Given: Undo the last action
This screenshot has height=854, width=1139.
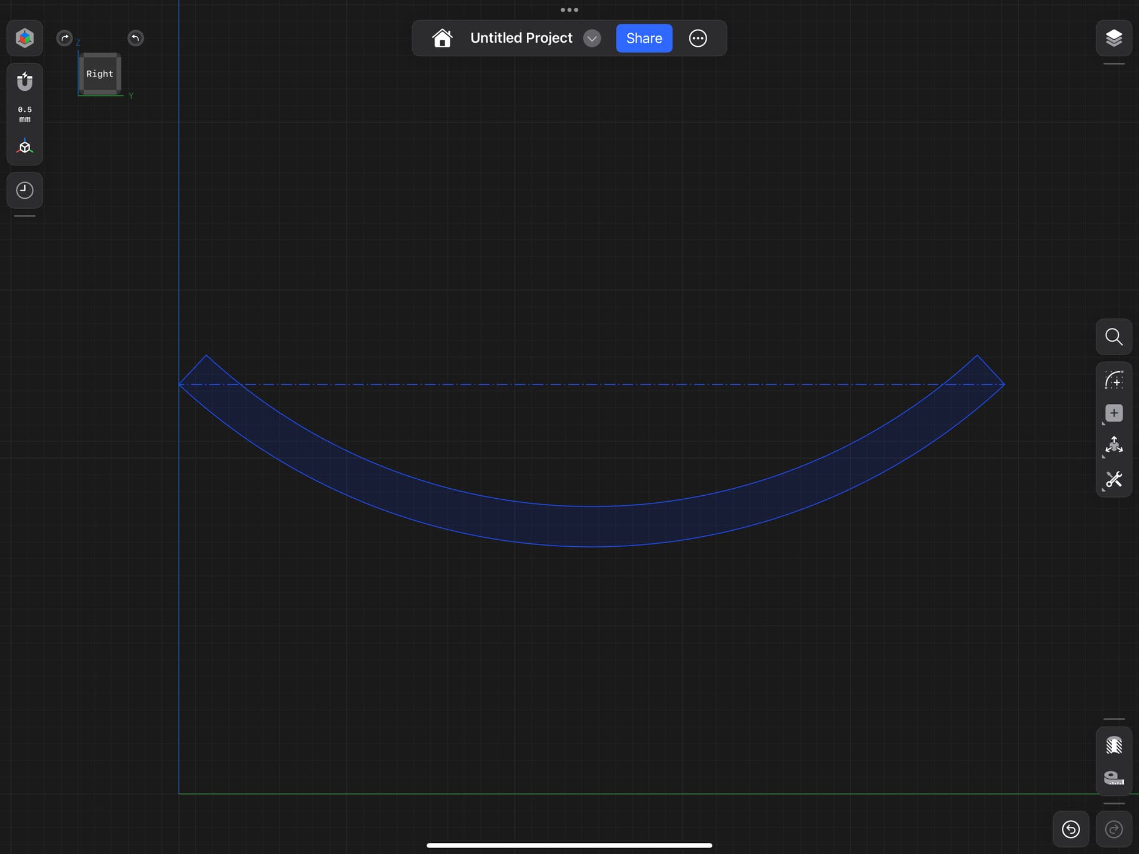Looking at the screenshot, I should (1070, 829).
